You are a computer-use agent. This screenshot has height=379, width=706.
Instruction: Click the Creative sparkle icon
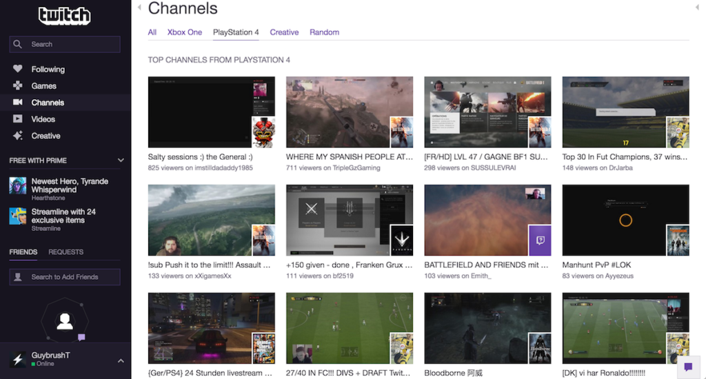(17, 136)
